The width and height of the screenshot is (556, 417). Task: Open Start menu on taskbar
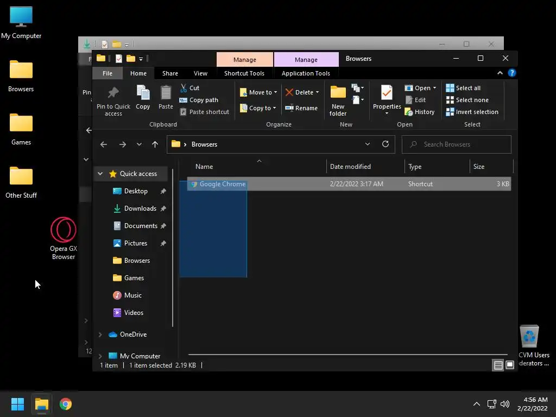point(17,404)
